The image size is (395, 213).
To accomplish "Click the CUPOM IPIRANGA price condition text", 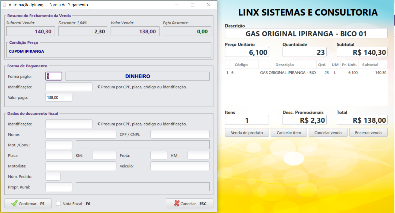I will tap(26, 51).
